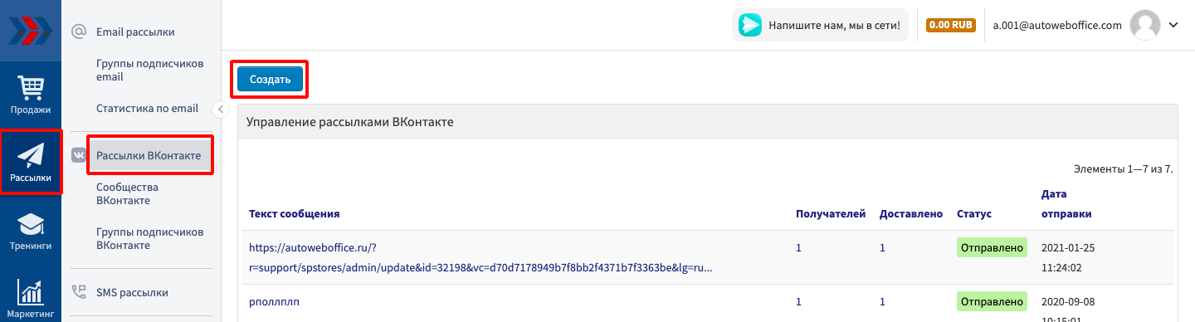Viewport: 1195px width, 322px height.
Task: Open the Маркетинг chart section
Action: pyautogui.click(x=31, y=297)
